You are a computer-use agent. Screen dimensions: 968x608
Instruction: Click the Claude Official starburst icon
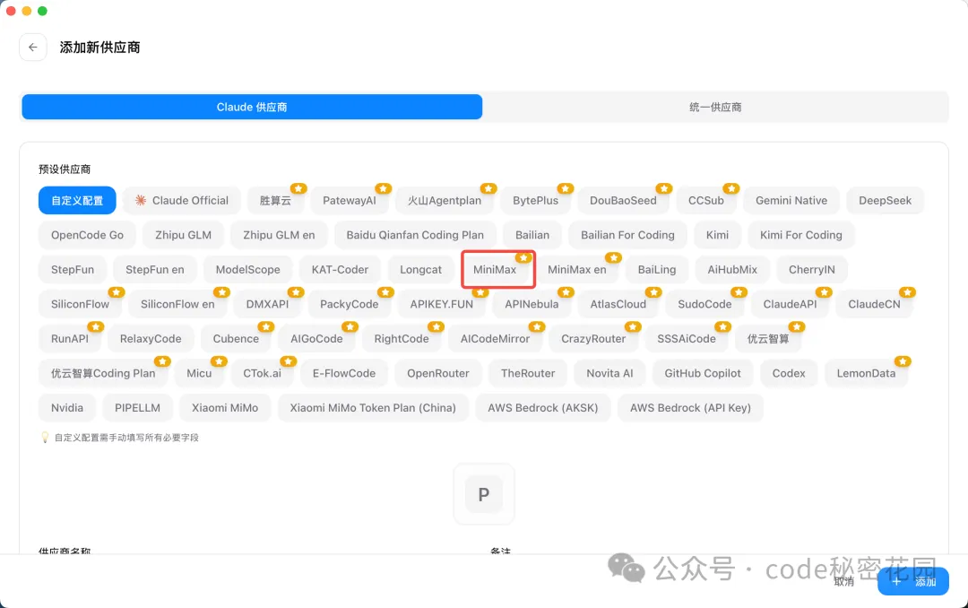141,200
